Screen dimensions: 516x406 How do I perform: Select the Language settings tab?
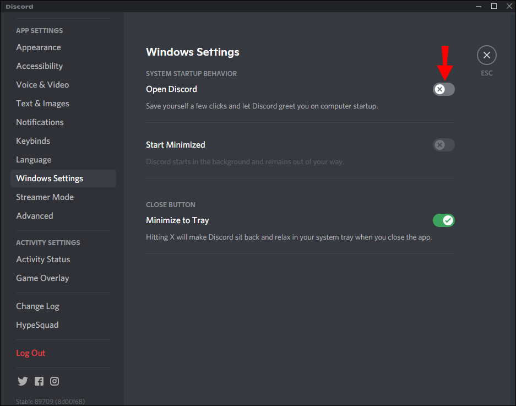34,160
